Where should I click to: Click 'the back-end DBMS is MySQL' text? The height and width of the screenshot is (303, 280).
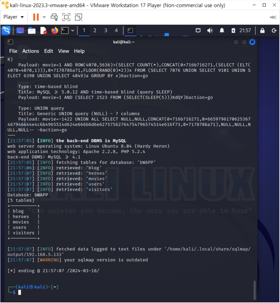pyautogui.click(x=91, y=141)
